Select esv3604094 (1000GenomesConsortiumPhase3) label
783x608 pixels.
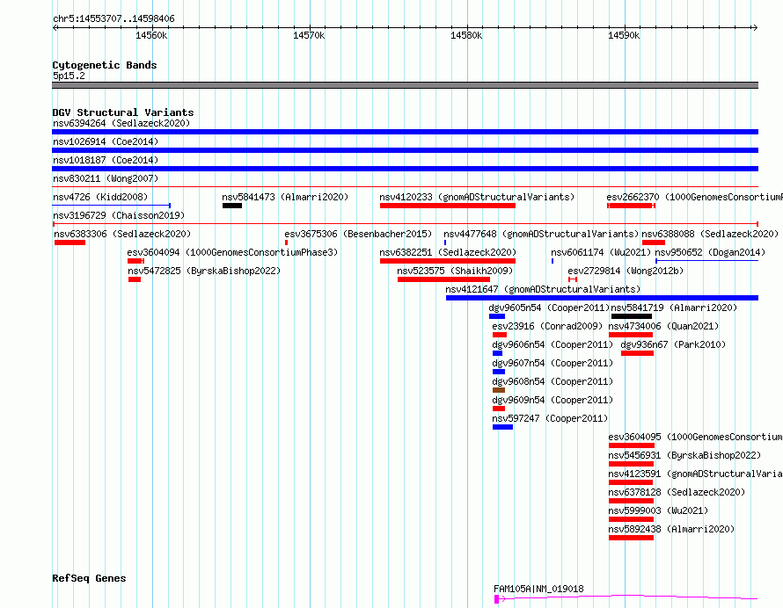233,252
